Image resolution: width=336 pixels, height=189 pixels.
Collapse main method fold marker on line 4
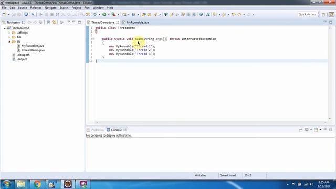tap(93, 39)
